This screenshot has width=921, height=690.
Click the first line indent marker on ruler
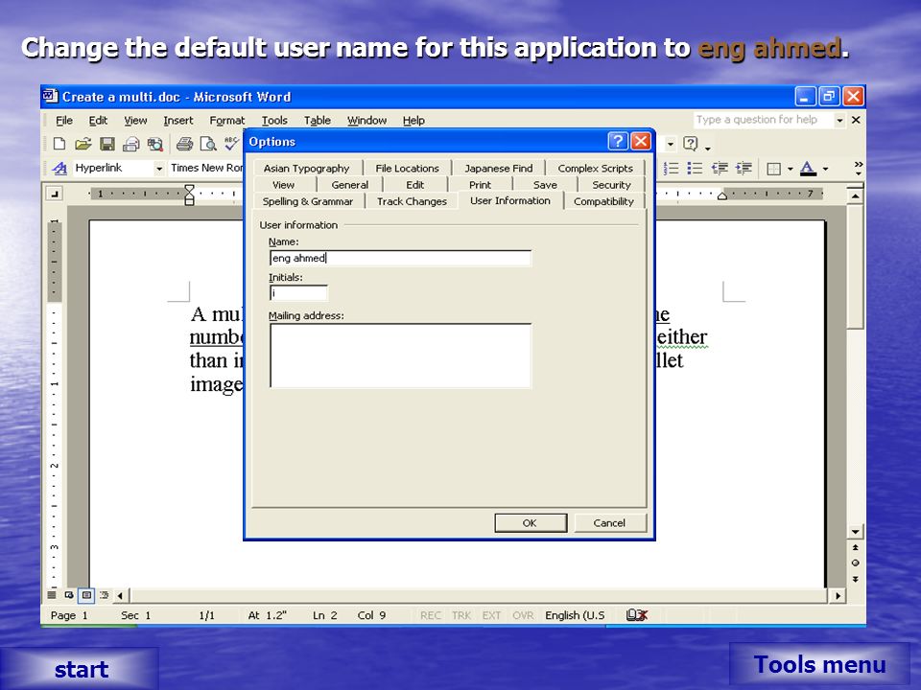(x=189, y=189)
